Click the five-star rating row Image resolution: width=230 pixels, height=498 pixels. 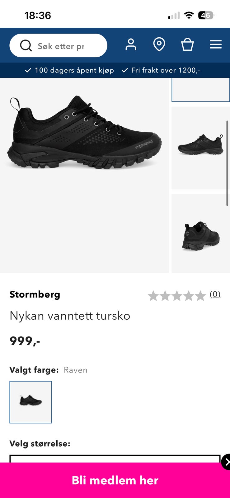[176, 296]
